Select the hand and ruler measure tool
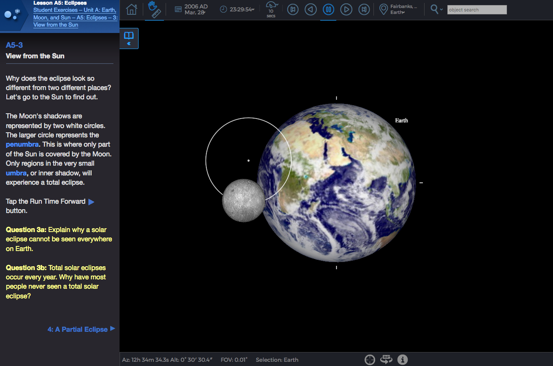553x366 pixels. click(155, 9)
